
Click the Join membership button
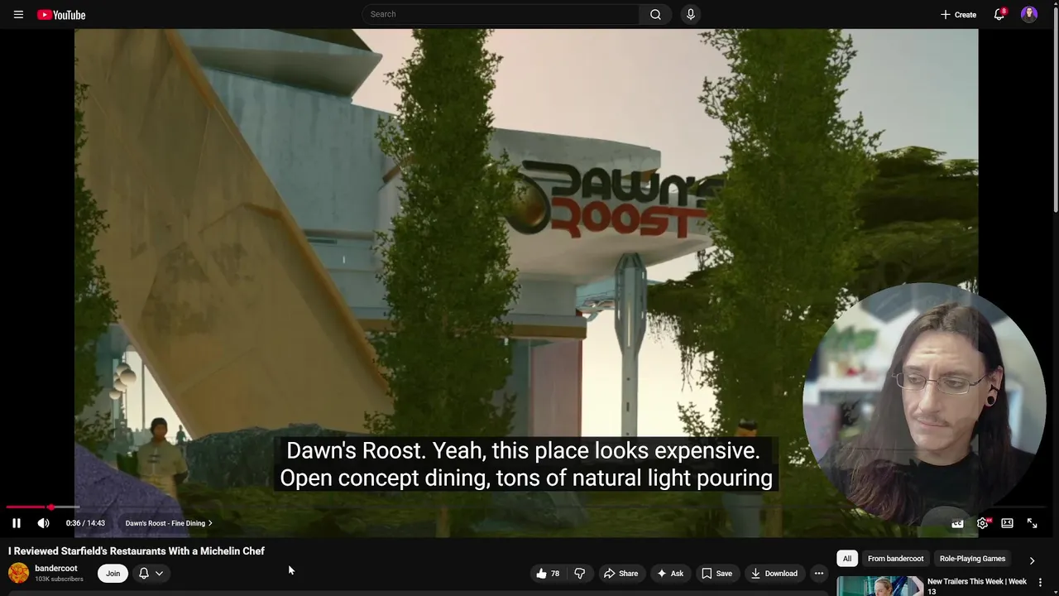113,573
